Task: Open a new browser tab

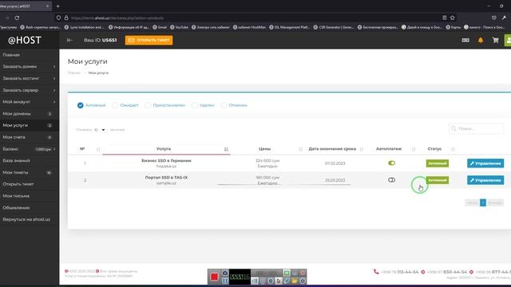Action: point(57,6)
